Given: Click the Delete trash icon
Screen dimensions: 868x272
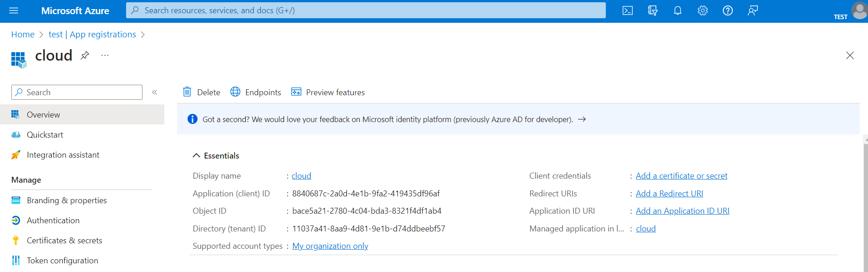Looking at the screenshot, I should click(187, 92).
